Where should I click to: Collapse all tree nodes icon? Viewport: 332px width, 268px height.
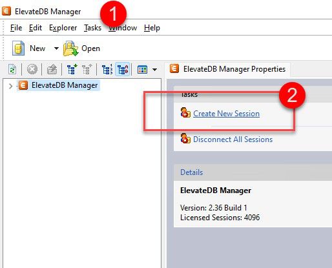click(x=87, y=70)
